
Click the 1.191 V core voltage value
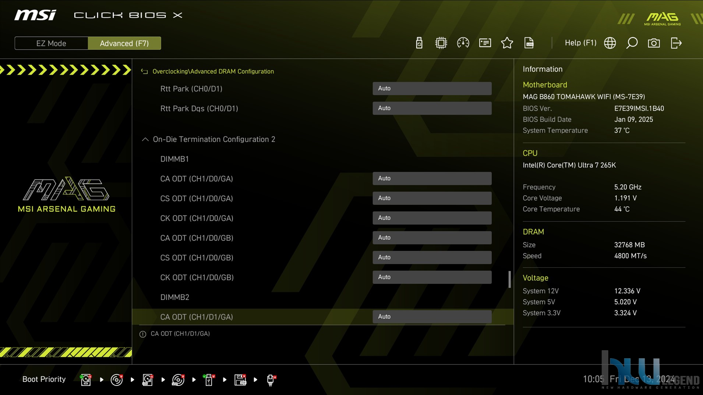pos(625,198)
